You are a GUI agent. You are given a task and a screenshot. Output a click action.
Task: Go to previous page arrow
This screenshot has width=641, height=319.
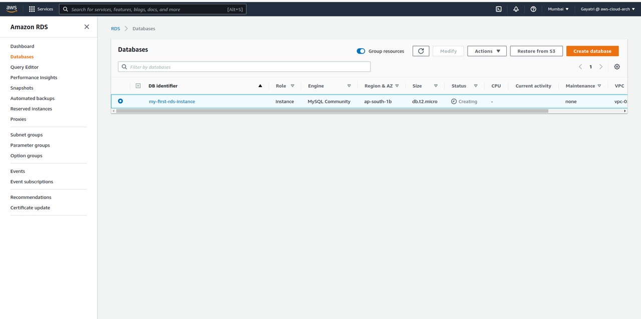(x=580, y=67)
